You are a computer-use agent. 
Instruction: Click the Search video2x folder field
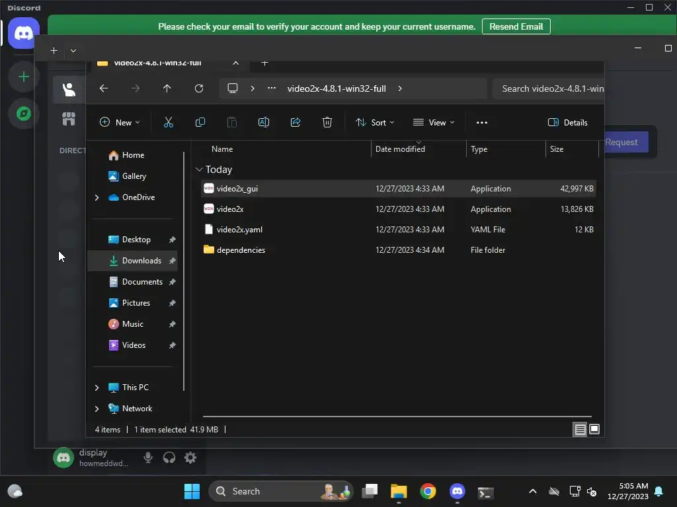pos(548,89)
